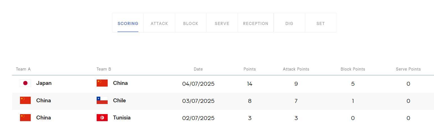Go to the Dig tab
The height and width of the screenshot is (138, 434).
click(x=289, y=24)
